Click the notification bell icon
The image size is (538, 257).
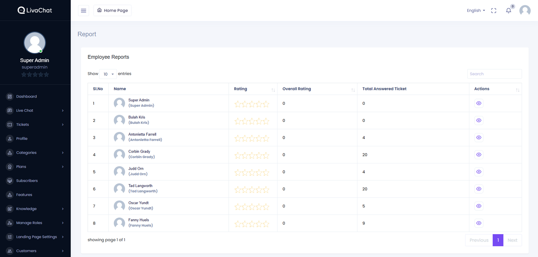click(x=508, y=11)
